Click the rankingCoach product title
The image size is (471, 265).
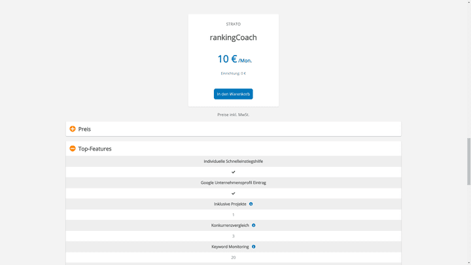[x=233, y=37]
